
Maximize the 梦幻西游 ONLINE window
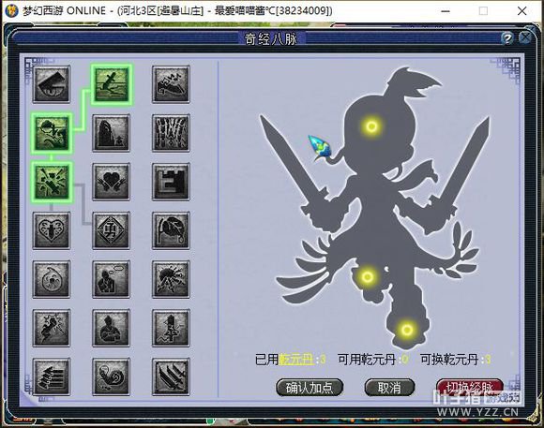tap(483, 11)
